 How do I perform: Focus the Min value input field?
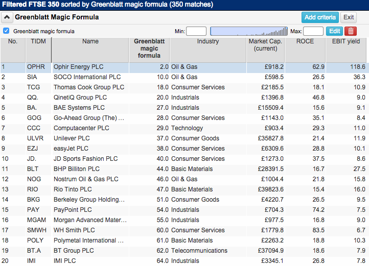click(x=196, y=31)
